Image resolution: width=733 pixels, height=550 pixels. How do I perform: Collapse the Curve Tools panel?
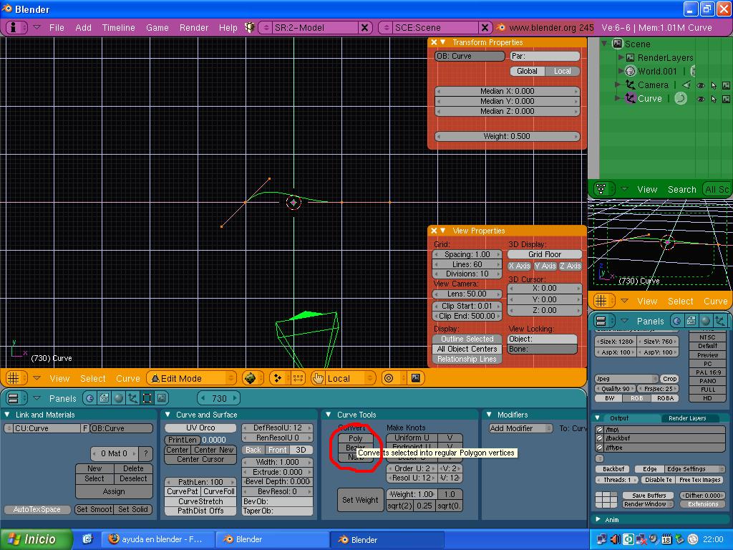click(x=328, y=415)
